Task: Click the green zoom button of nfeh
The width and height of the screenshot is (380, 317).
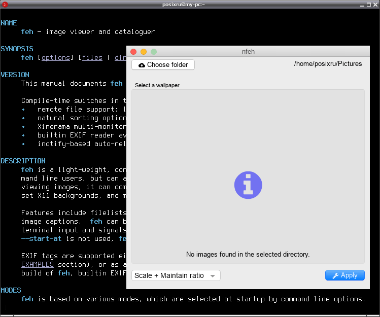Action: tap(154, 52)
